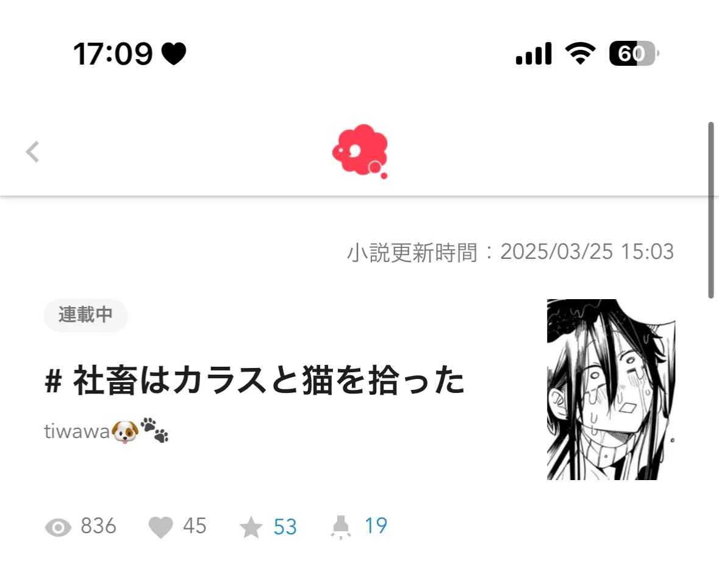Go back using the left chevron arrow
719x580 pixels.
[x=32, y=152]
